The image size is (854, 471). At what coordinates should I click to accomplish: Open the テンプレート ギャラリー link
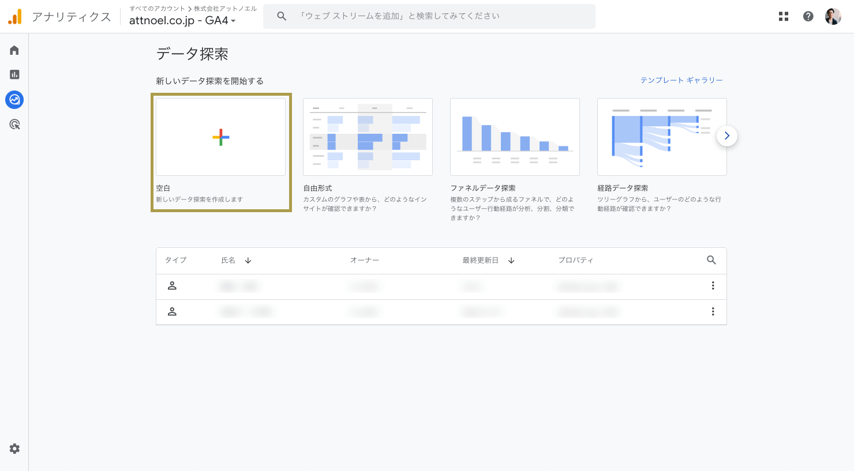coord(681,80)
